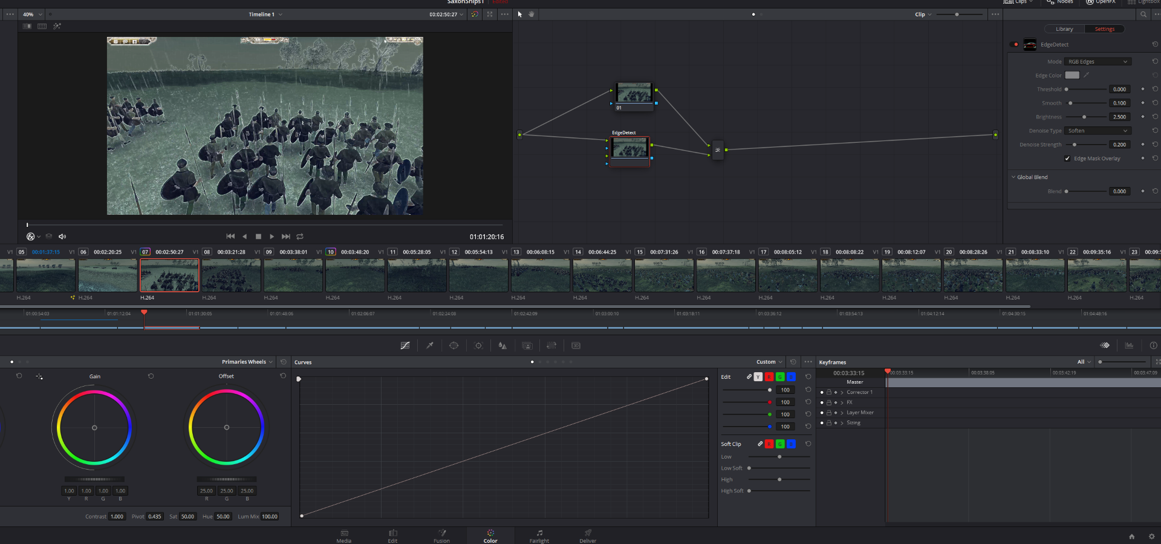Image resolution: width=1161 pixels, height=544 pixels.
Task: Open the Tracker palette
Action: pos(478,346)
